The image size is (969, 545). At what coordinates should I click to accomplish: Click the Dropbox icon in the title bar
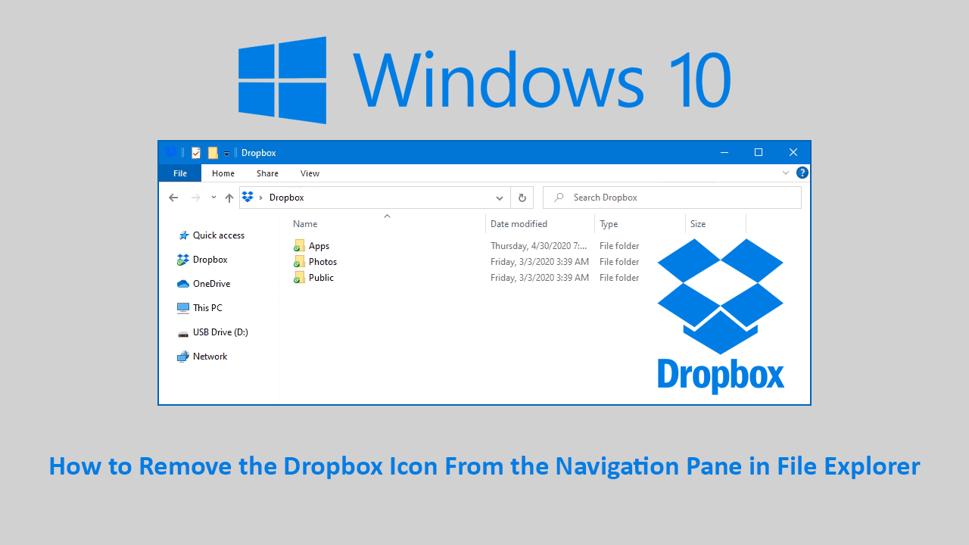[x=171, y=152]
